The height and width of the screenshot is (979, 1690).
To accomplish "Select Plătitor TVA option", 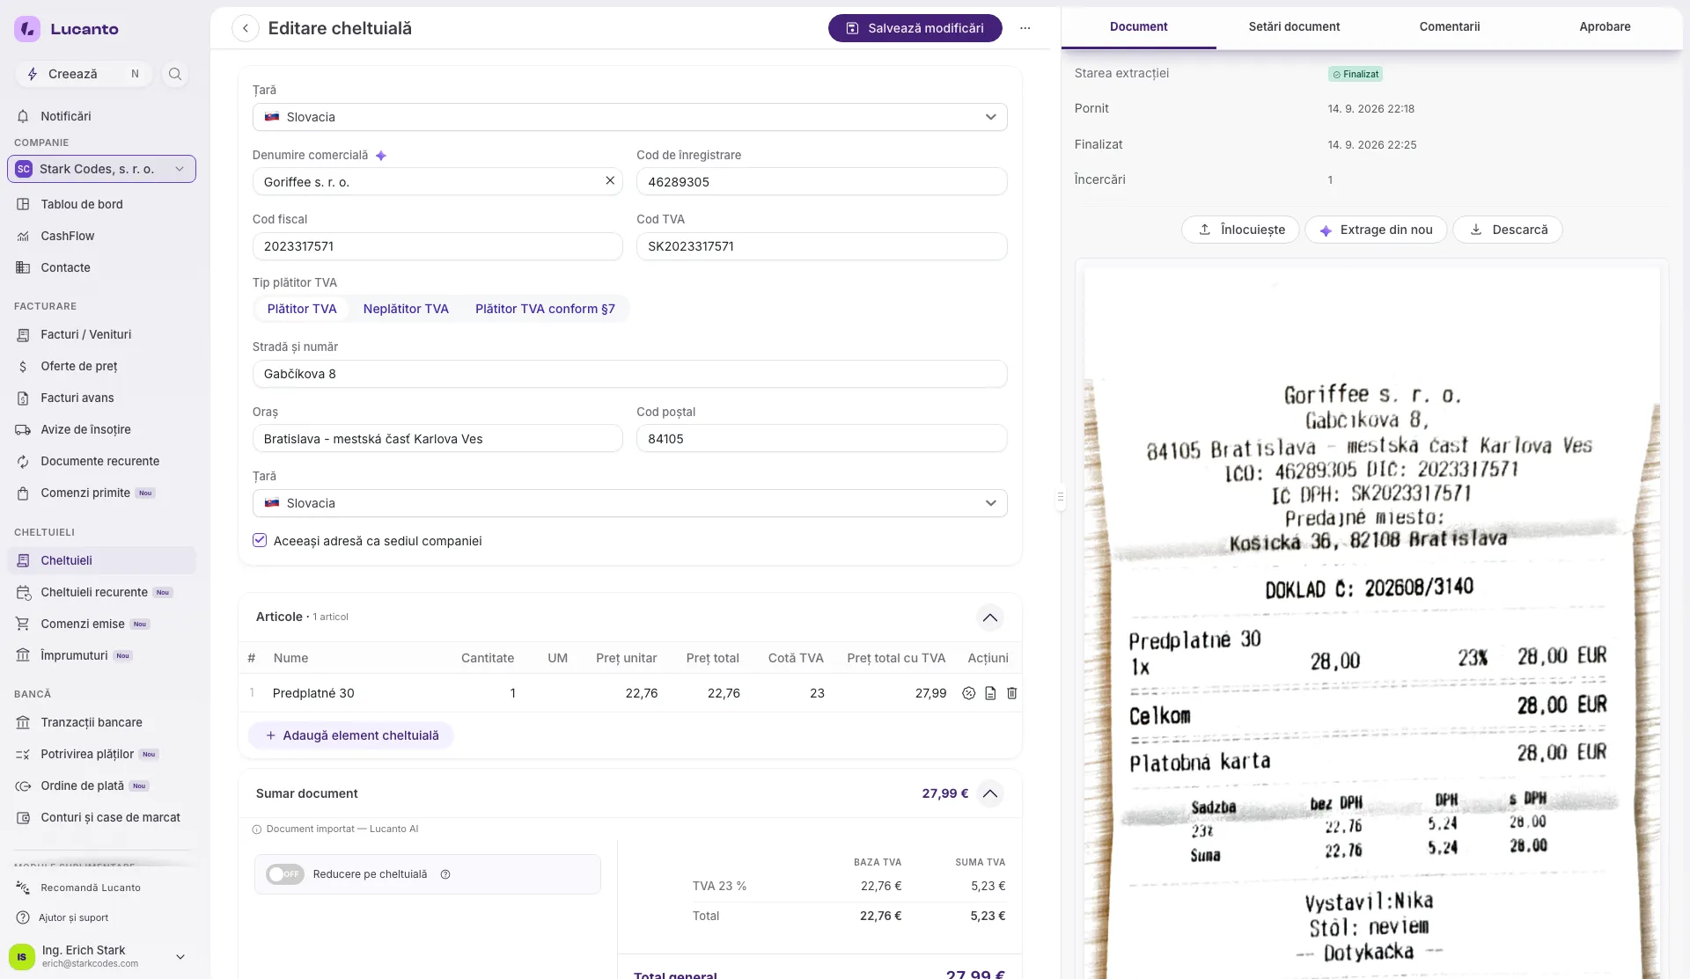I will coord(302,309).
